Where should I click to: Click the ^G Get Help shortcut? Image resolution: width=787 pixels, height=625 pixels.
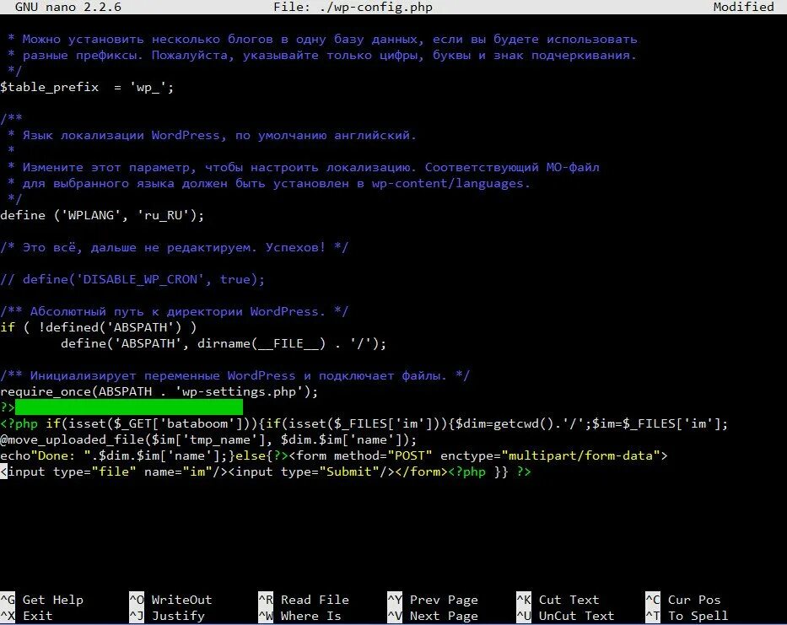pyautogui.click(x=41, y=600)
